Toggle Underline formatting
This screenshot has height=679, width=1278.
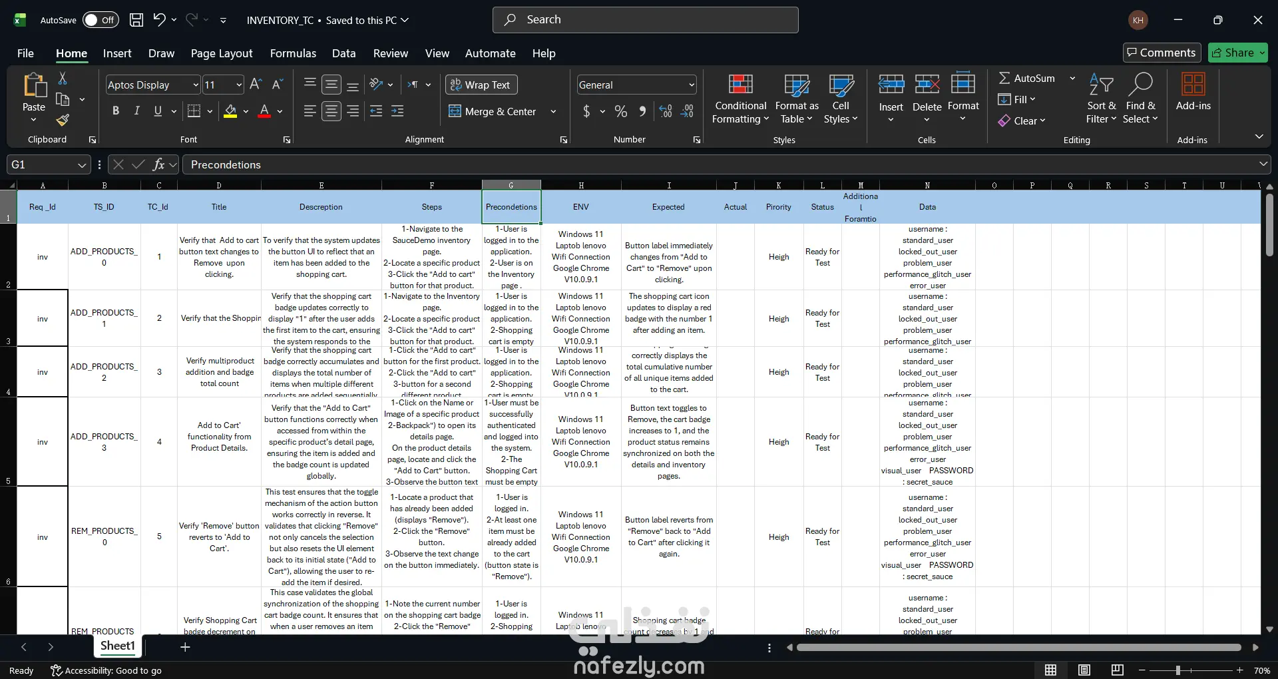[x=158, y=111]
